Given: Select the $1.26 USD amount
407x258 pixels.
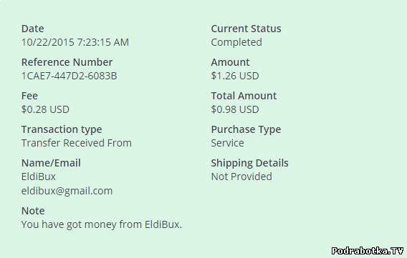Looking at the screenshot, I should tap(235, 76).
